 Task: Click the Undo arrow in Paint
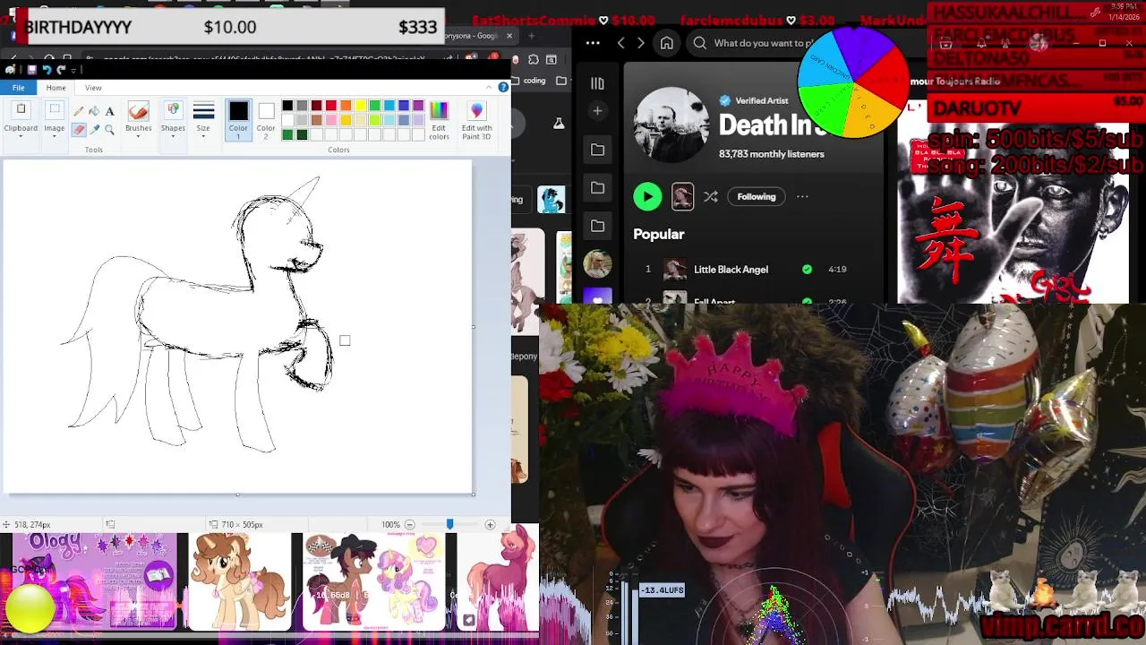pyautogui.click(x=47, y=70)
